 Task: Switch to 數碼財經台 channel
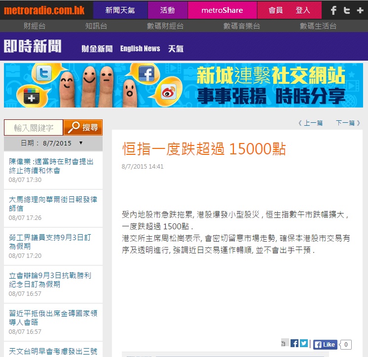tap(165, 26)
